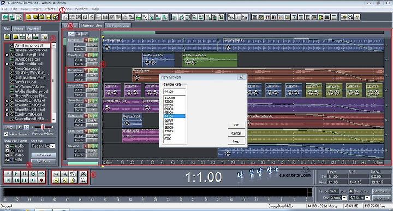393x211 pixels.
Task: Click the Open Session folder icon
Action: pos(35,17)
